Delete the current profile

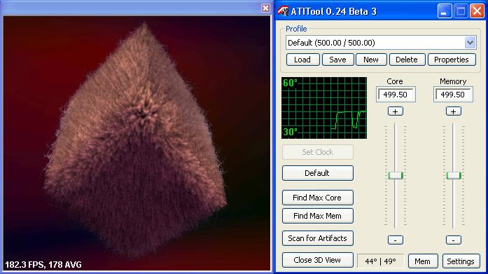(x=407, y=60)
